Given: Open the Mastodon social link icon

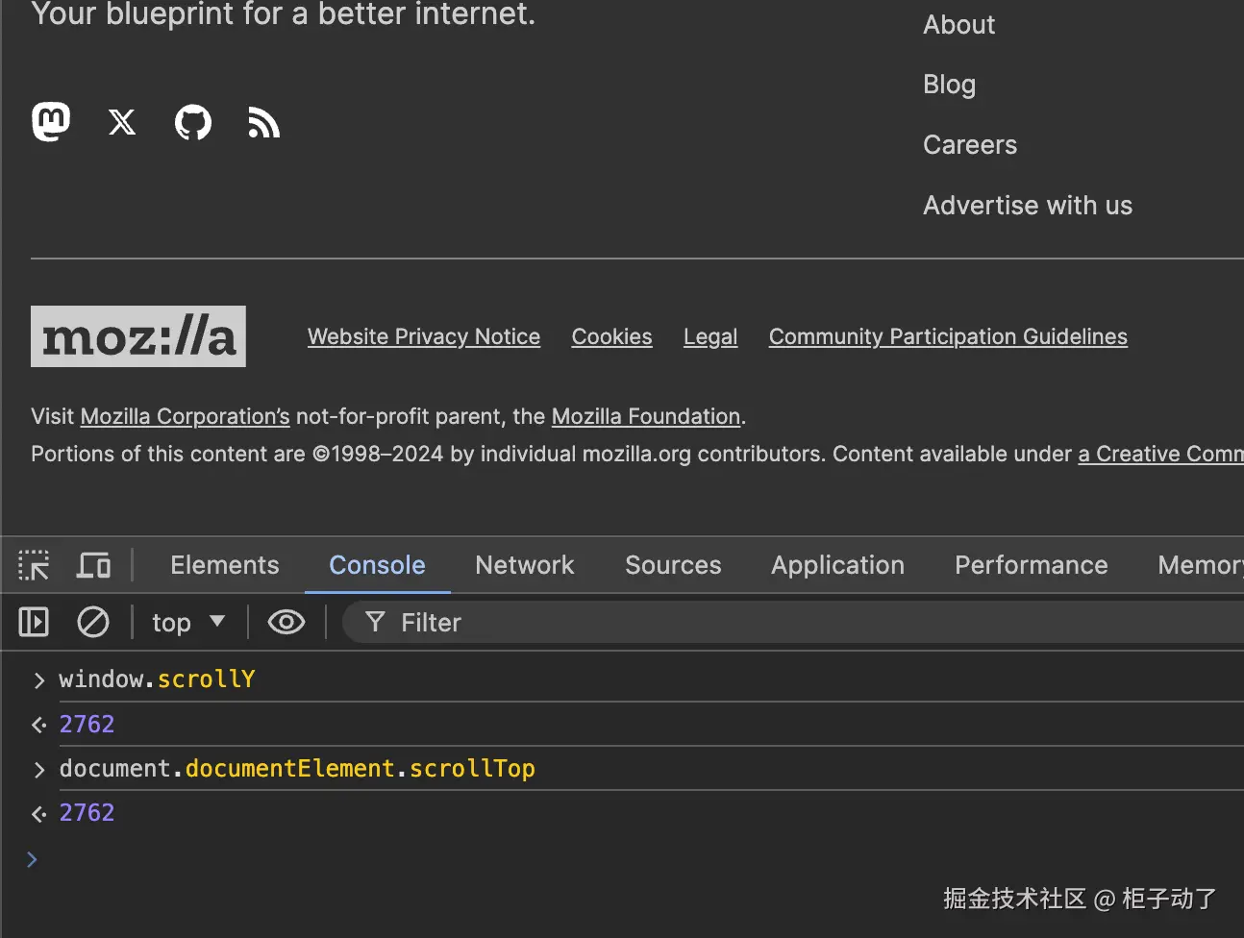Looking at the screenshot, I should (x=51, y=122).
